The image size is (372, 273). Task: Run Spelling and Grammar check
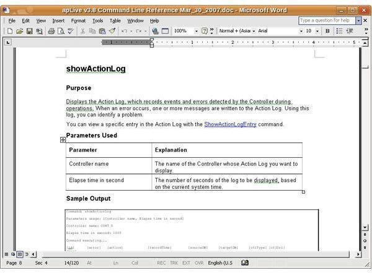(x=71, y=31)
